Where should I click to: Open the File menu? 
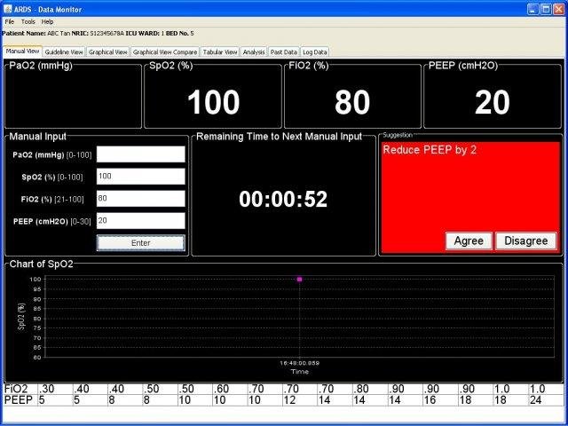click(10, 21)
